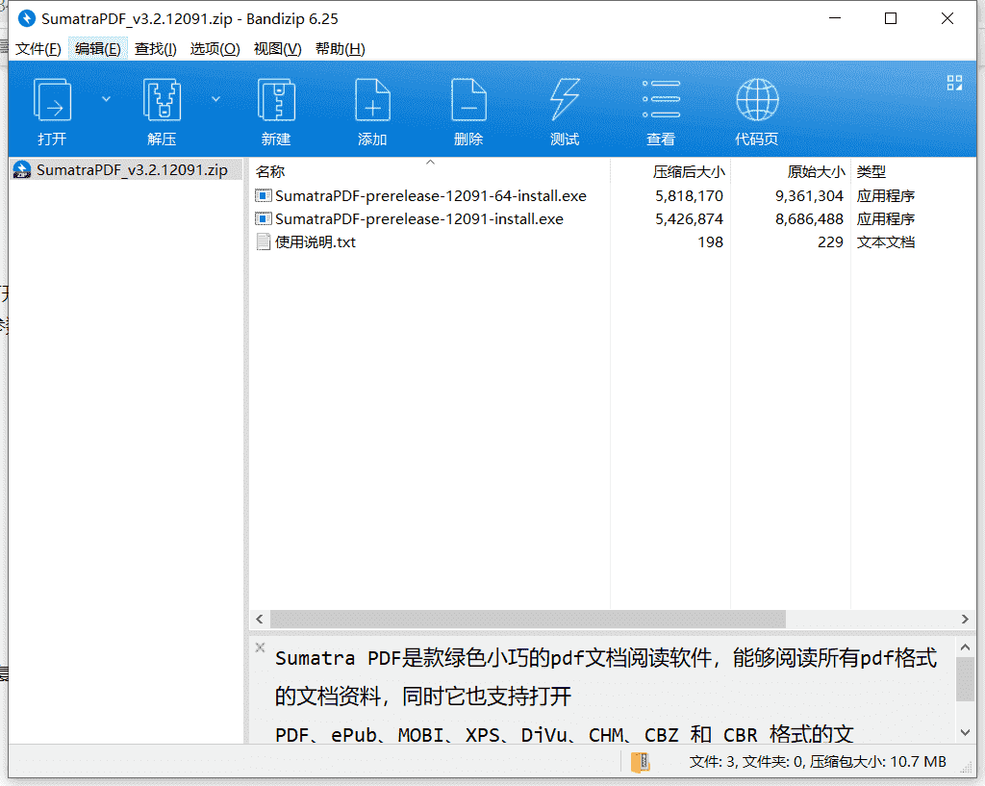
Task: Open the 视图(V) menu
Action: (x=278, y=49)
